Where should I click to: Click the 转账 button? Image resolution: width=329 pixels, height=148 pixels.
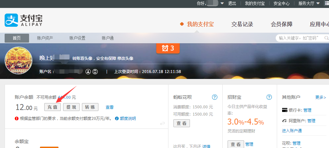click(90, 107)
